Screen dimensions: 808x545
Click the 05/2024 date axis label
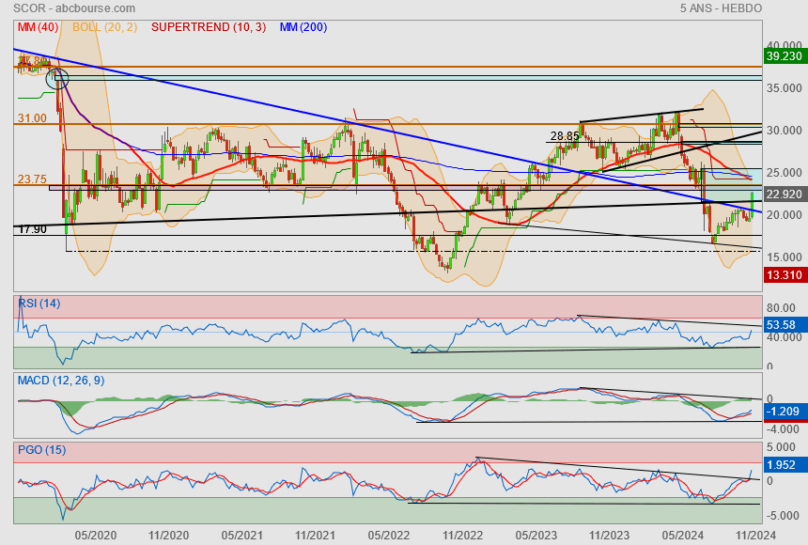coord(682,536)
